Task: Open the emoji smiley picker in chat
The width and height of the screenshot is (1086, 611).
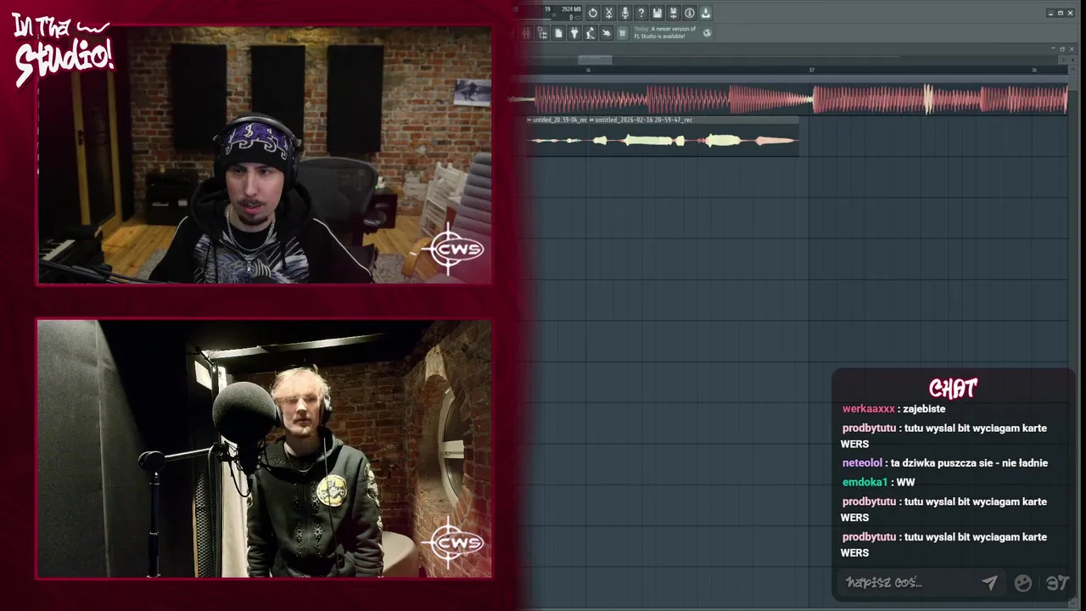Action: (x=1023, y=582)
